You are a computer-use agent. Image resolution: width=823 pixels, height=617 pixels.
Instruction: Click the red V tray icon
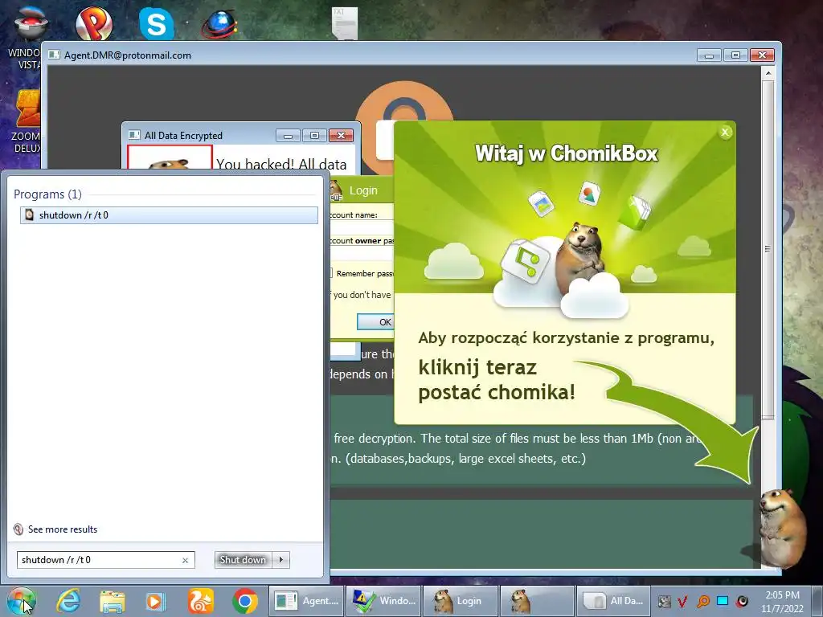682,602
